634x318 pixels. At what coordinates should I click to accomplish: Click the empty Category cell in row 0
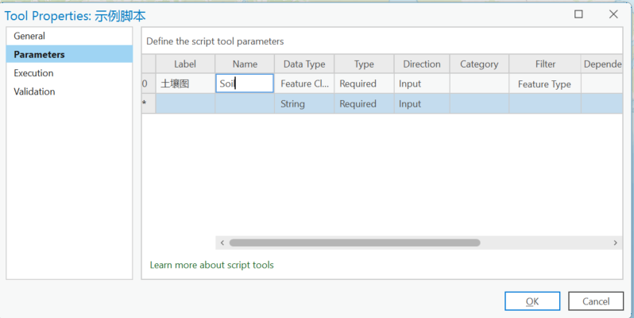click(479, 83)
